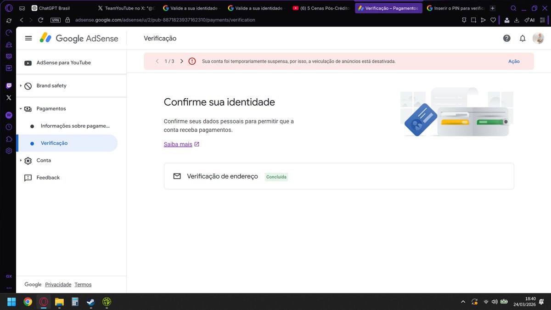Open Informações sobre pagamentos sidebar item
The width and height of the screenshot is (551, 310).
tap(75, 126)
